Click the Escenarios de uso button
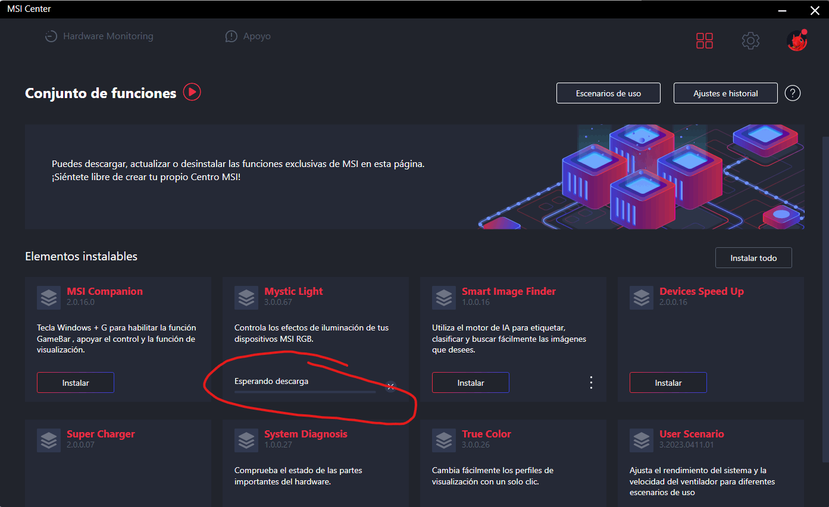This screenshot has width=829, height=507. [x=608, y=93]
